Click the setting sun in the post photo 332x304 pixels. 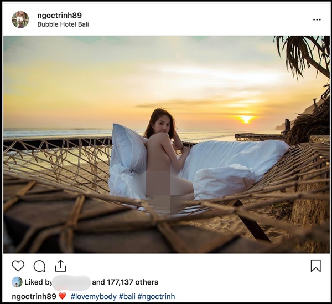[x=246, y=119]
